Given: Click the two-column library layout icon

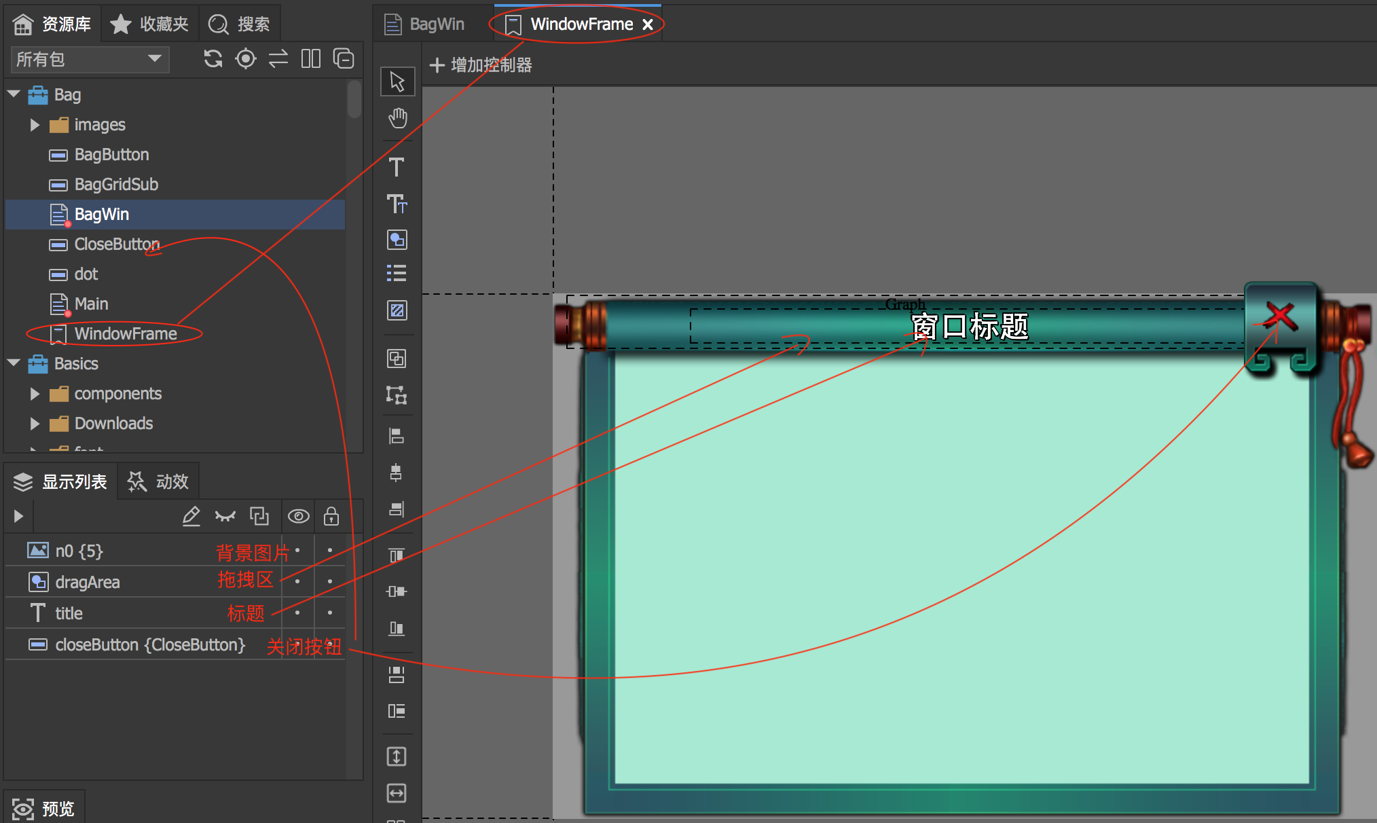Looking at the screenshot, I should [311, 59].
